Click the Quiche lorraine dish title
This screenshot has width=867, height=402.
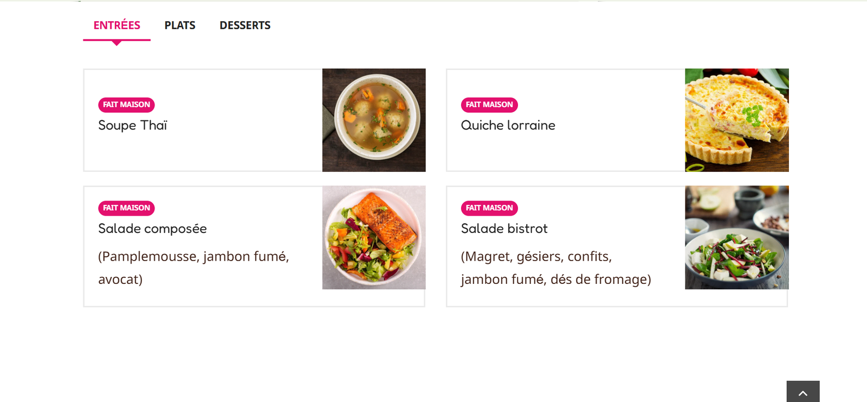click(508, 126)
